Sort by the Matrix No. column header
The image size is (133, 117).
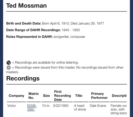34,96
